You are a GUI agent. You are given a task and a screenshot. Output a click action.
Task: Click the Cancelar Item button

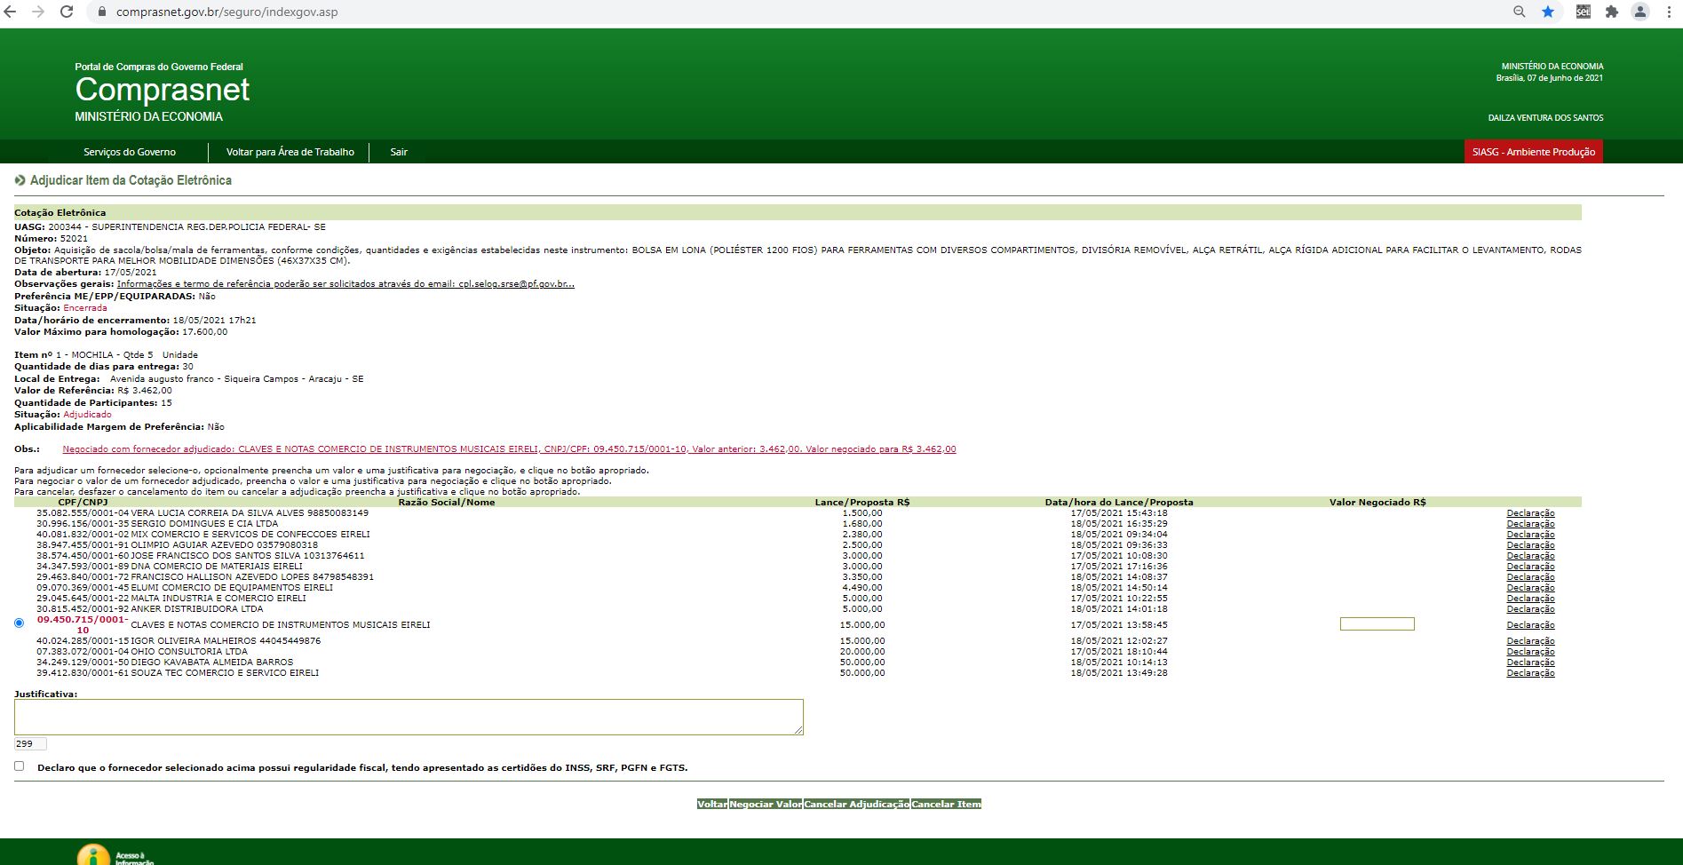pos(946,805)
